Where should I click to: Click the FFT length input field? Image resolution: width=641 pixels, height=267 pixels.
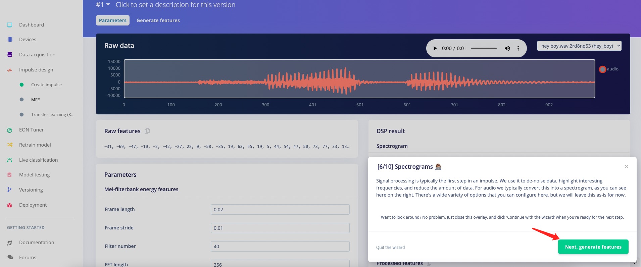[280, 264]
